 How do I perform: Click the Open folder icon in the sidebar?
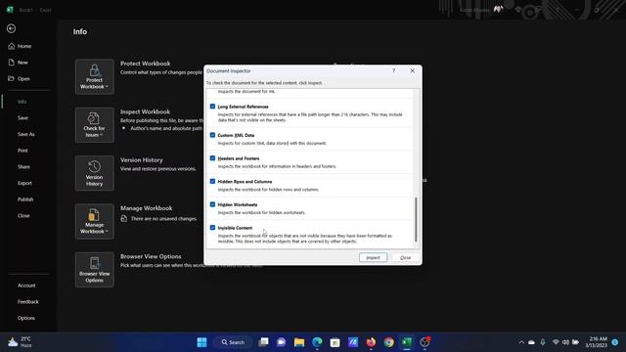11,78
